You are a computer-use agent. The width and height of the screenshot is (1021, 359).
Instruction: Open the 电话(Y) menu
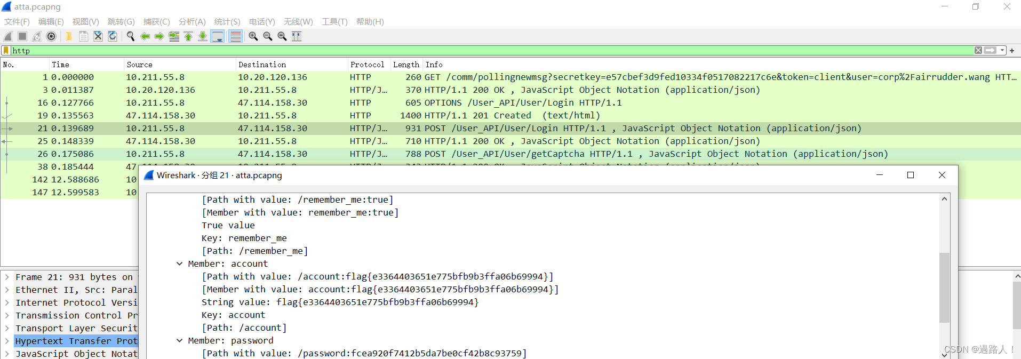pyautogui.click(x=262, y=22)
